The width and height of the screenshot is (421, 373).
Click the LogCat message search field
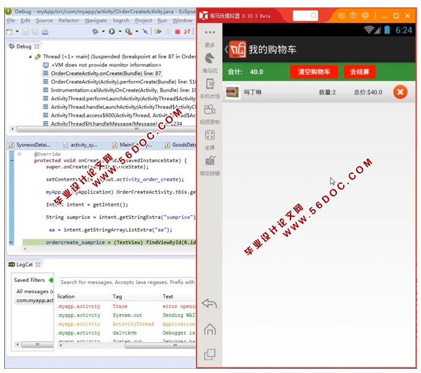pyautogui.click(x=127, y=282)
